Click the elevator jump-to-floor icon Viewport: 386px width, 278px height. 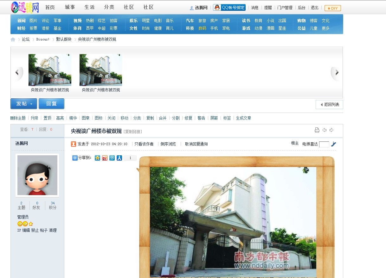[333, 144]
